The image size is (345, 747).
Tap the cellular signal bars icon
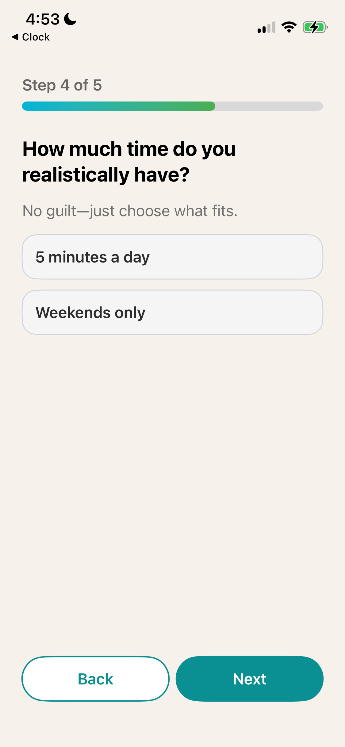coord(266,27)
